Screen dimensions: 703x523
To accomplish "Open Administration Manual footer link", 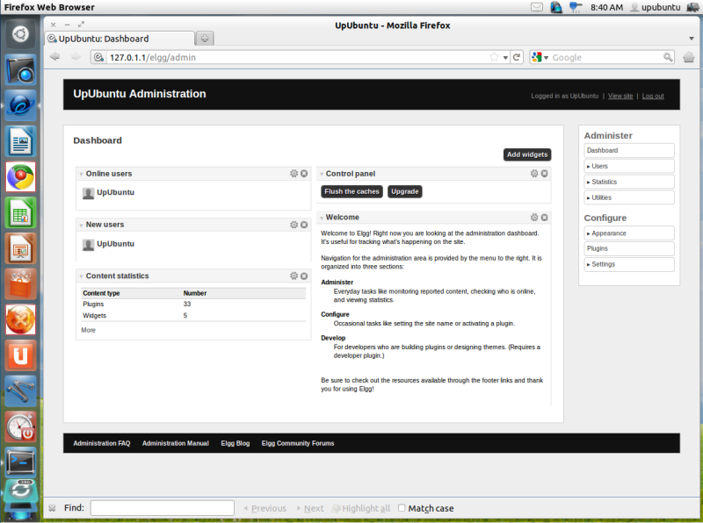I will pyautogui.click(x=175, y=443).
